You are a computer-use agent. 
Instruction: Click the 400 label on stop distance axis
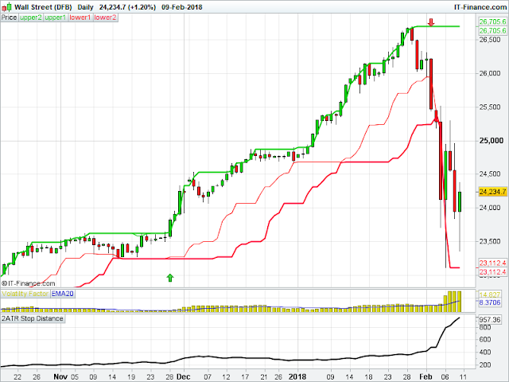coord(484,352)
